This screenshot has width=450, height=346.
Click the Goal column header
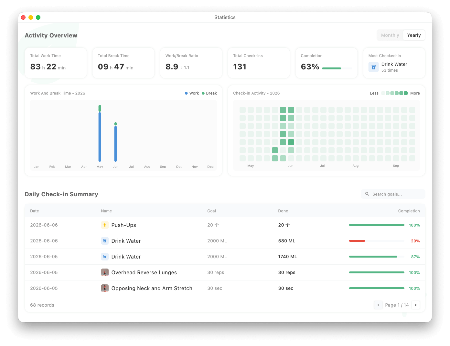[211, 211]
